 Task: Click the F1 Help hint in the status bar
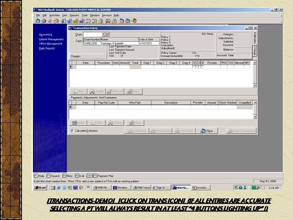39,176
